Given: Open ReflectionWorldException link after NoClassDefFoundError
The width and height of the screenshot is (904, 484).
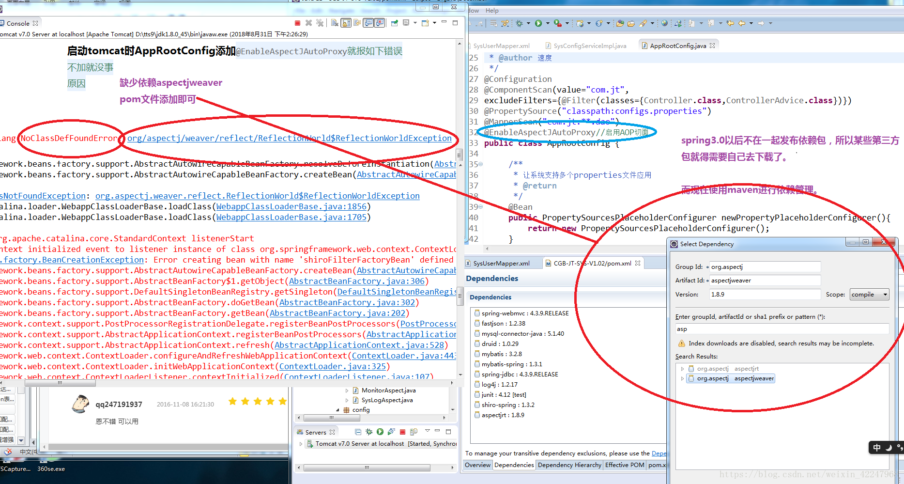Looking at the screenshot, I should (x=290, y=139).
